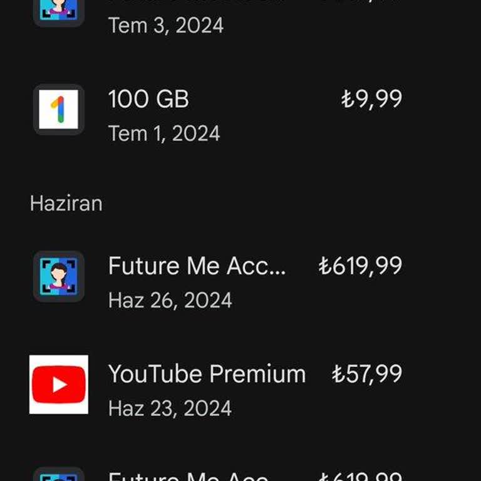Click the Haziran month header

[66, 204]
